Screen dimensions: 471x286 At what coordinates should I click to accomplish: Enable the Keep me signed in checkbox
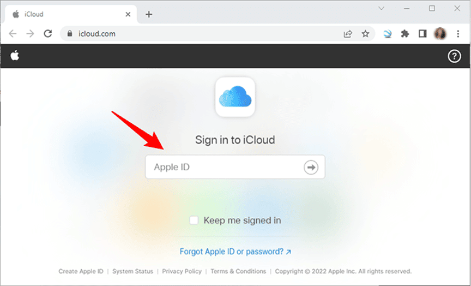pyautogui.click(x=194, y=221)
